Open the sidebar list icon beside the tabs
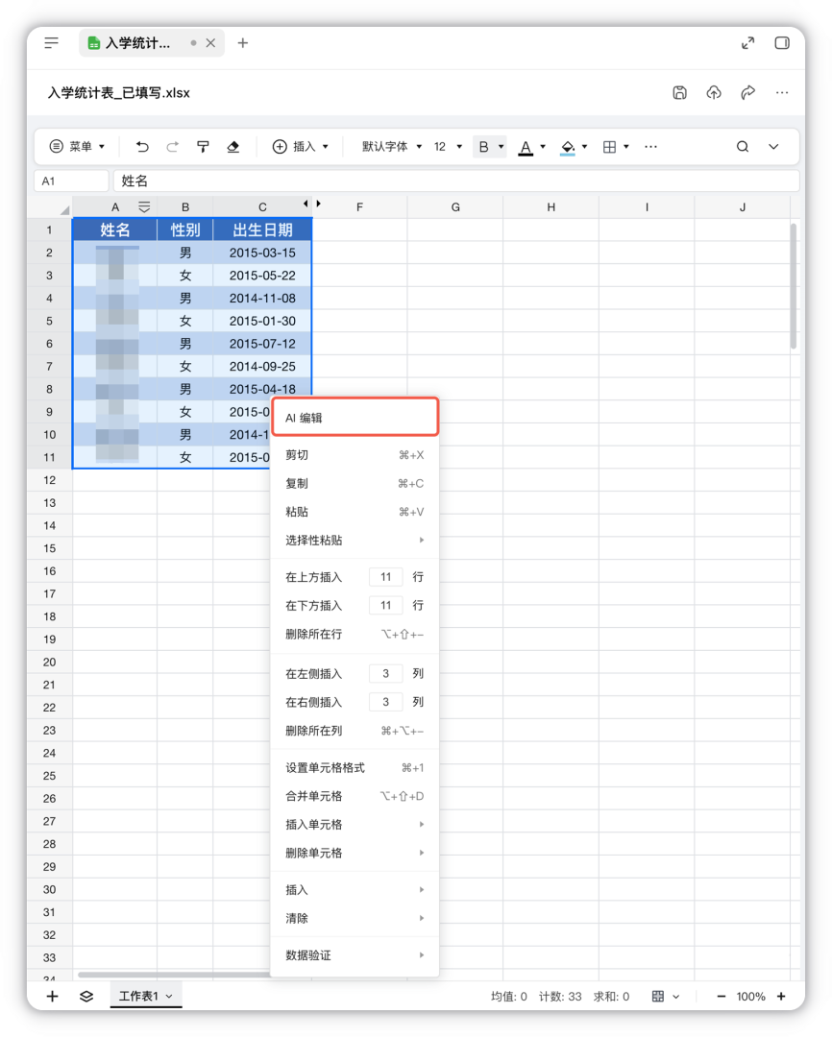The image size is (832, 1037). tap(51, 43)
